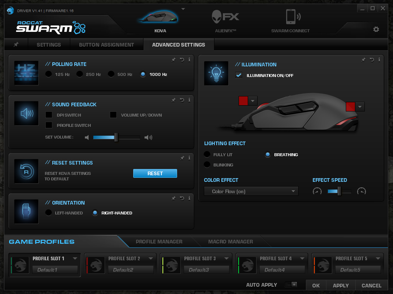Uncheck Illumination On/Off

(x=239, y=75)
